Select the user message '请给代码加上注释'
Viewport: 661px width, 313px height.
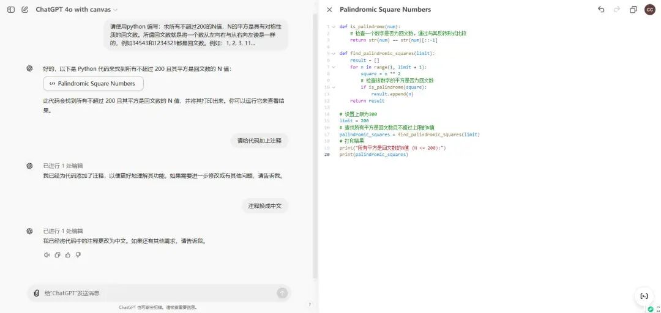[x=260, y=141]
